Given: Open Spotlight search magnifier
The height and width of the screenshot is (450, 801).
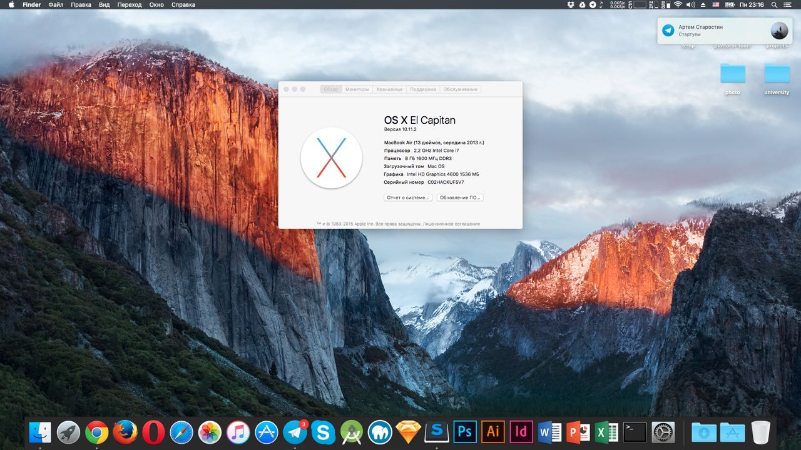Looking at the screenshot, I should click(x=773, y=4).
